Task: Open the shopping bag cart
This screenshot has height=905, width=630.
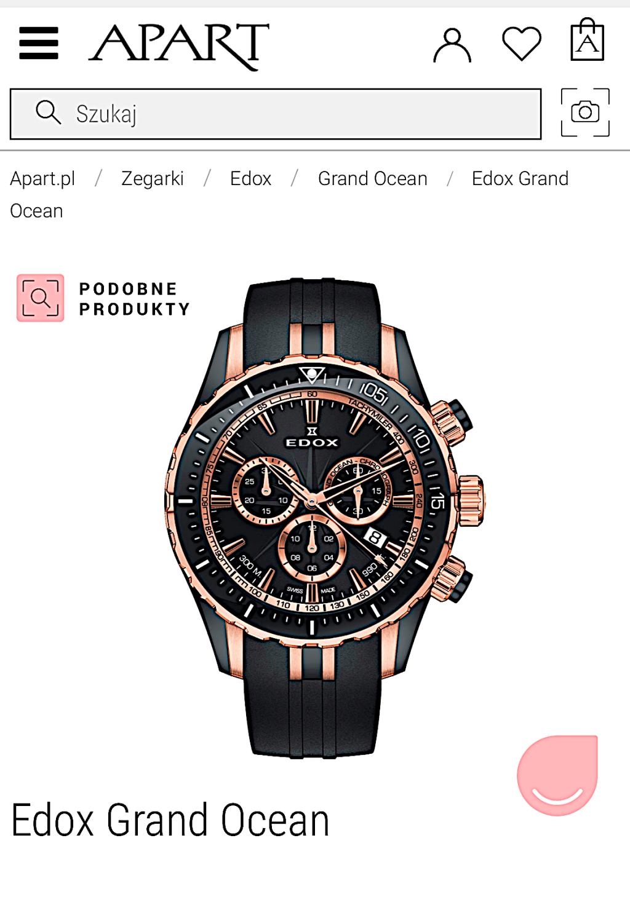Action: tap(587, 40)
